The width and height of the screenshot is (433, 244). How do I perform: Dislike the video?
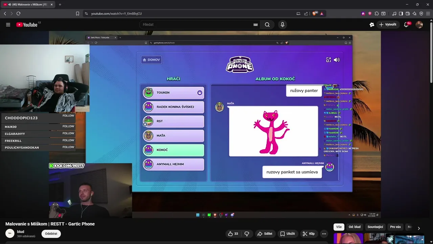point(247,233)
